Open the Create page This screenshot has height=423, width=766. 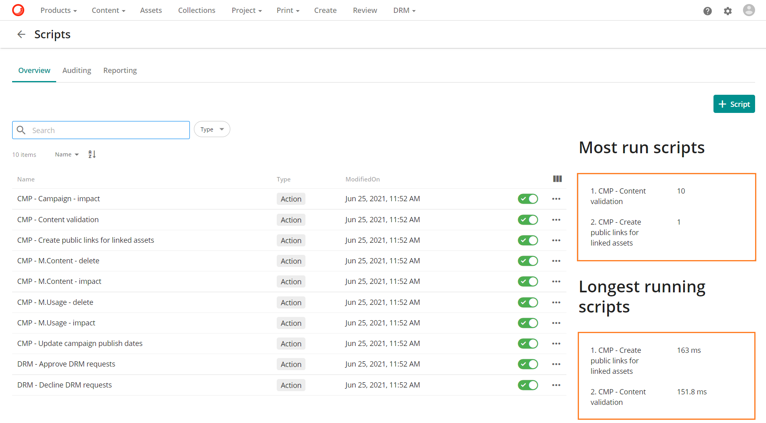(x=325, y=10)
